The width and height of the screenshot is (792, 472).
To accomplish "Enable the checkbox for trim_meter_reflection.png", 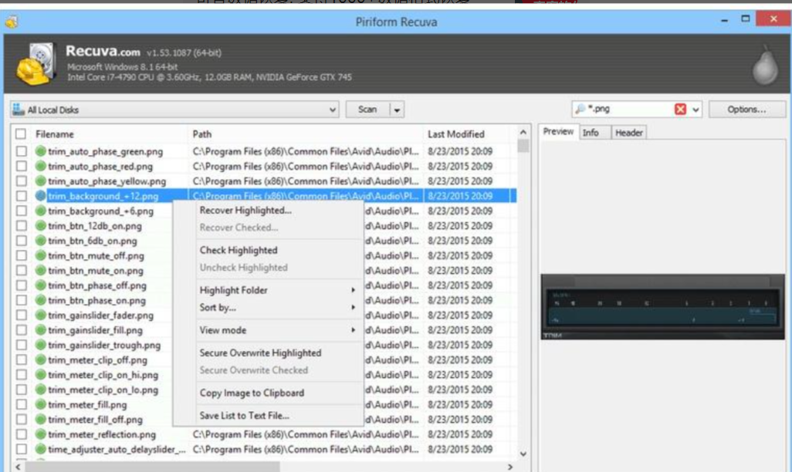I will coord(22,435).
